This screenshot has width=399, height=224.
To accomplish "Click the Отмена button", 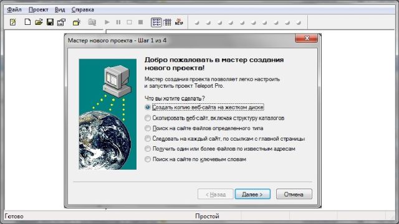I will tap(294, 194).
